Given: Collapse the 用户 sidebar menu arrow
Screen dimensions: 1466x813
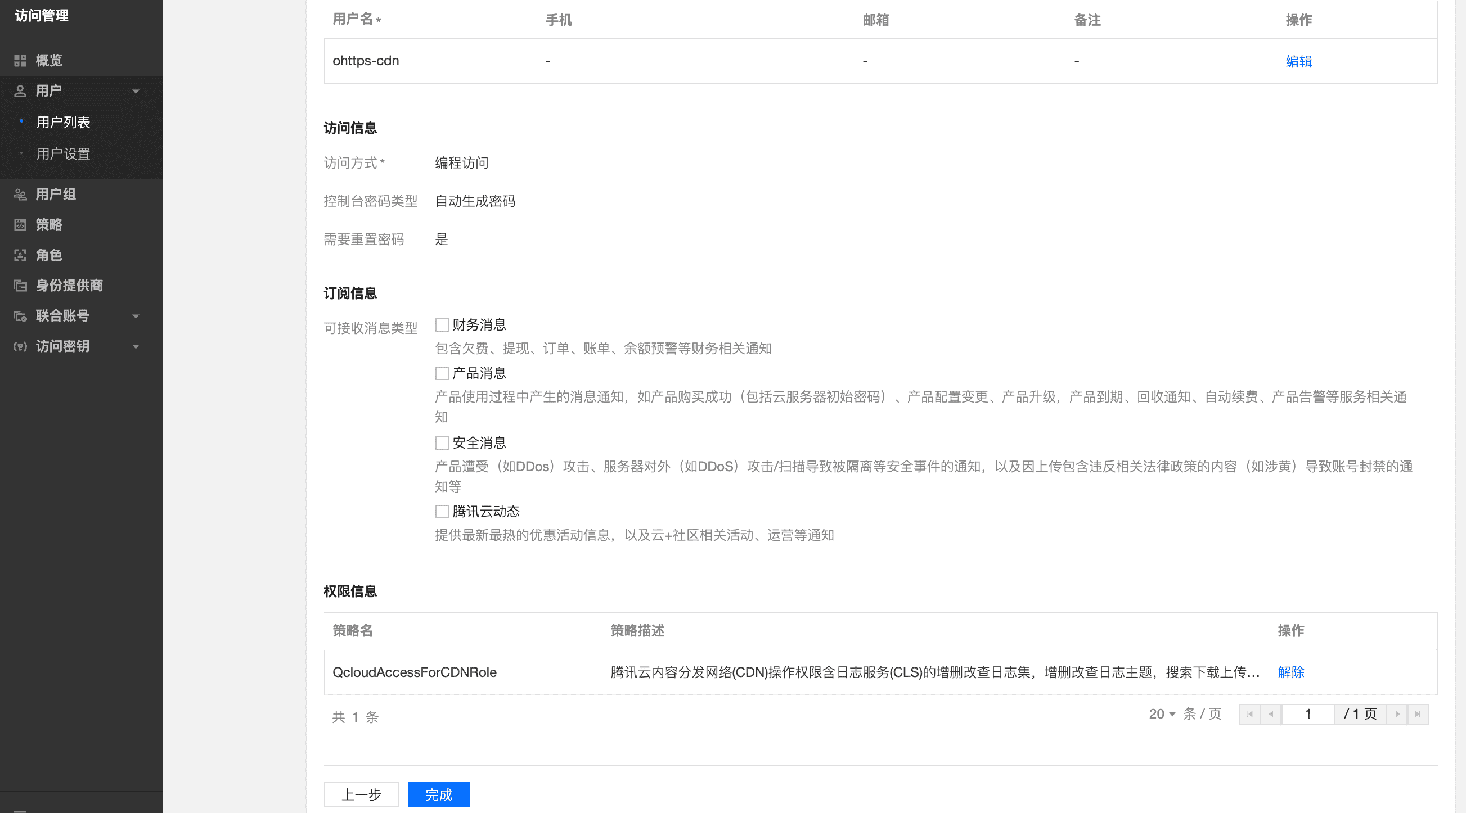Looking at the screenshot, I should click(x=136, y=92).
